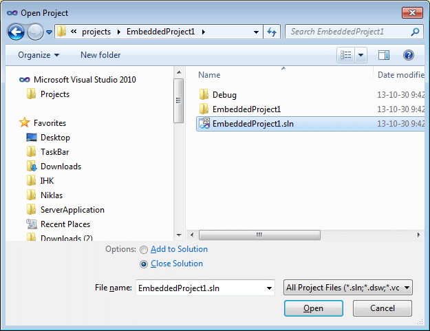Image resolution: width=430 pixels, height=331 pixels.
Task: Open the view options dropdown arrow
Action: coord(361,55)
